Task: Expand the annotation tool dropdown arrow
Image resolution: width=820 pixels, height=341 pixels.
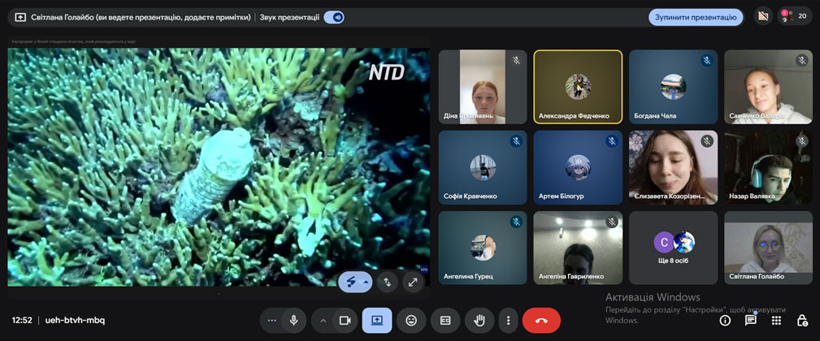Action: [367, 282]
